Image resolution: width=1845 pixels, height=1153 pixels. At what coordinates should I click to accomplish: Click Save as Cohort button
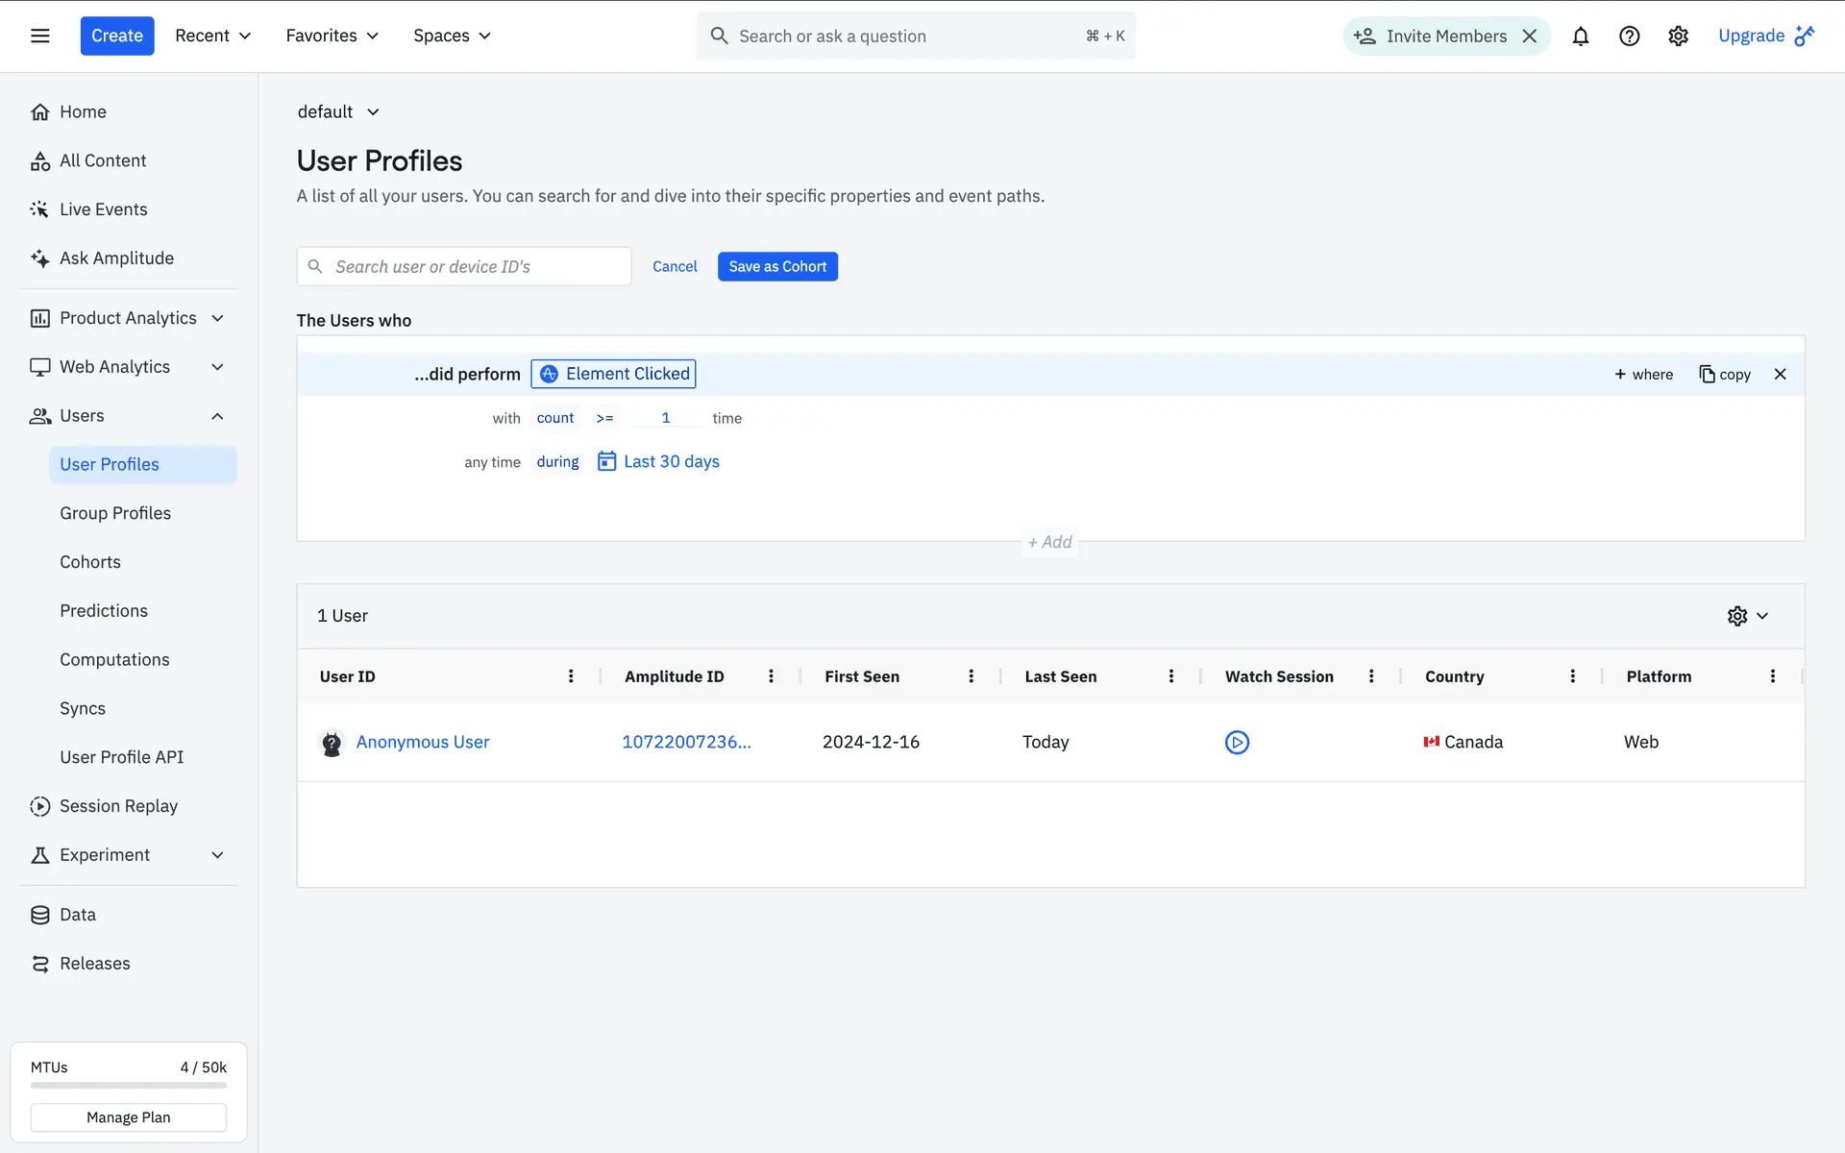pyautogui.click(x=776, y=266)
